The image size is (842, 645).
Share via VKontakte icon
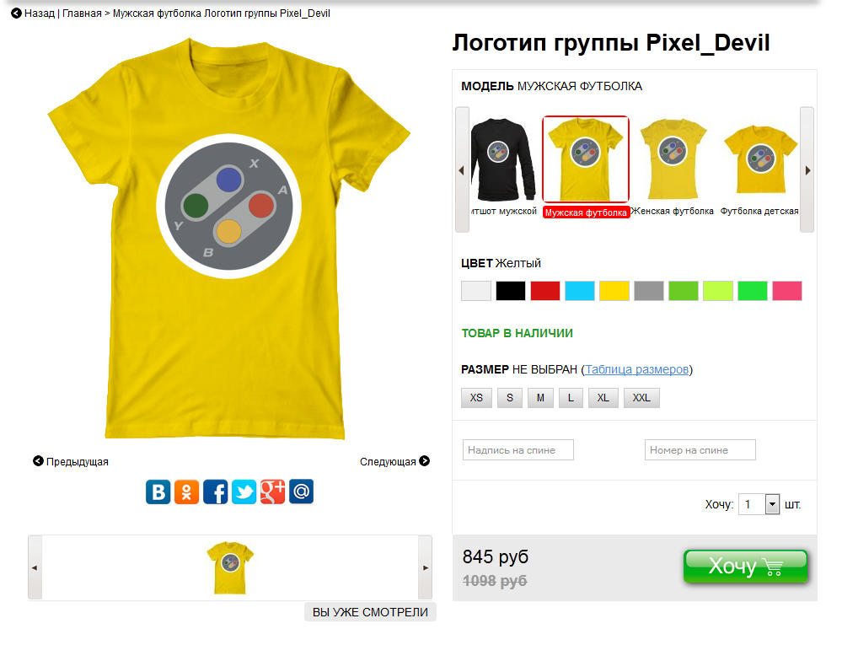pos(158,492)
